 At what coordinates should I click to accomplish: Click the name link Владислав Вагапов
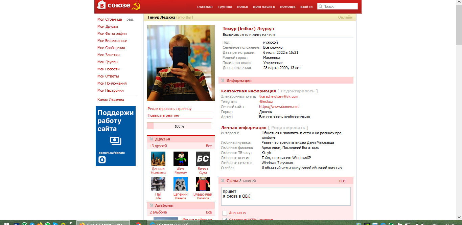(x=203, y=196)
